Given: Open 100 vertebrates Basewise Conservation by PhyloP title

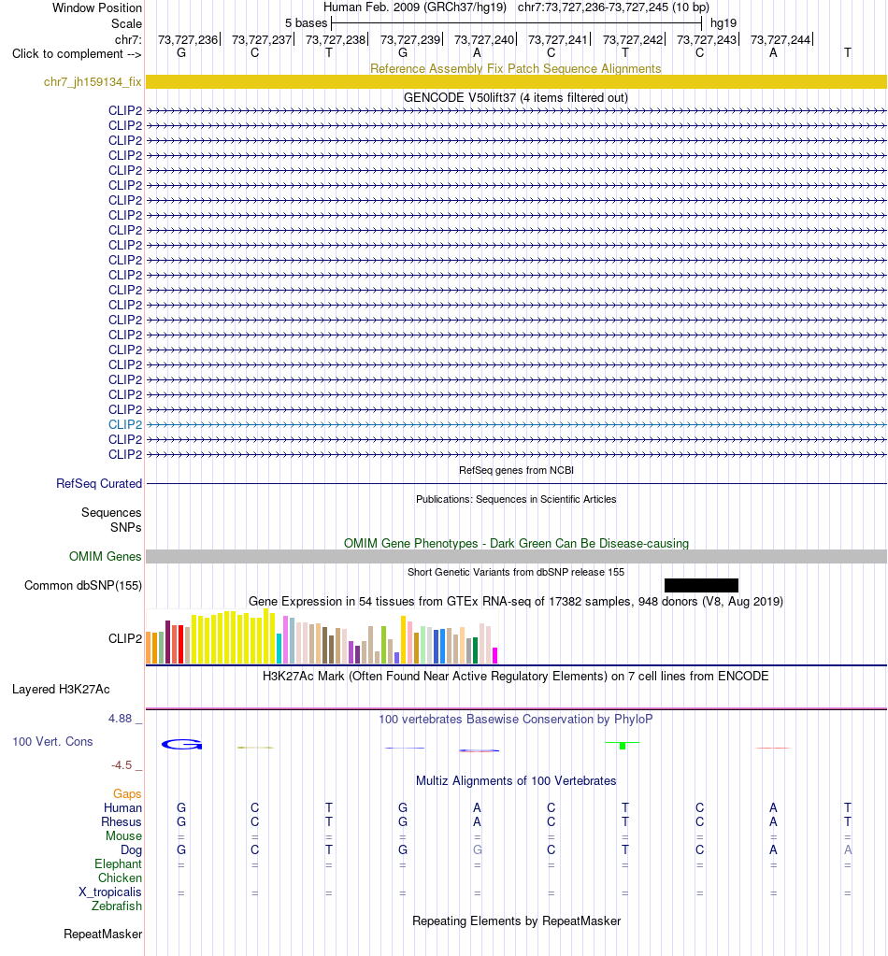Looking at the screenshot, I should 516,719.
